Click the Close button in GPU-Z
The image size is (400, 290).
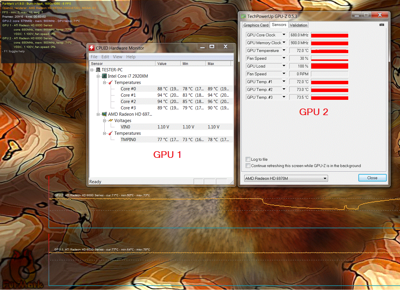(x=372, y=178)
